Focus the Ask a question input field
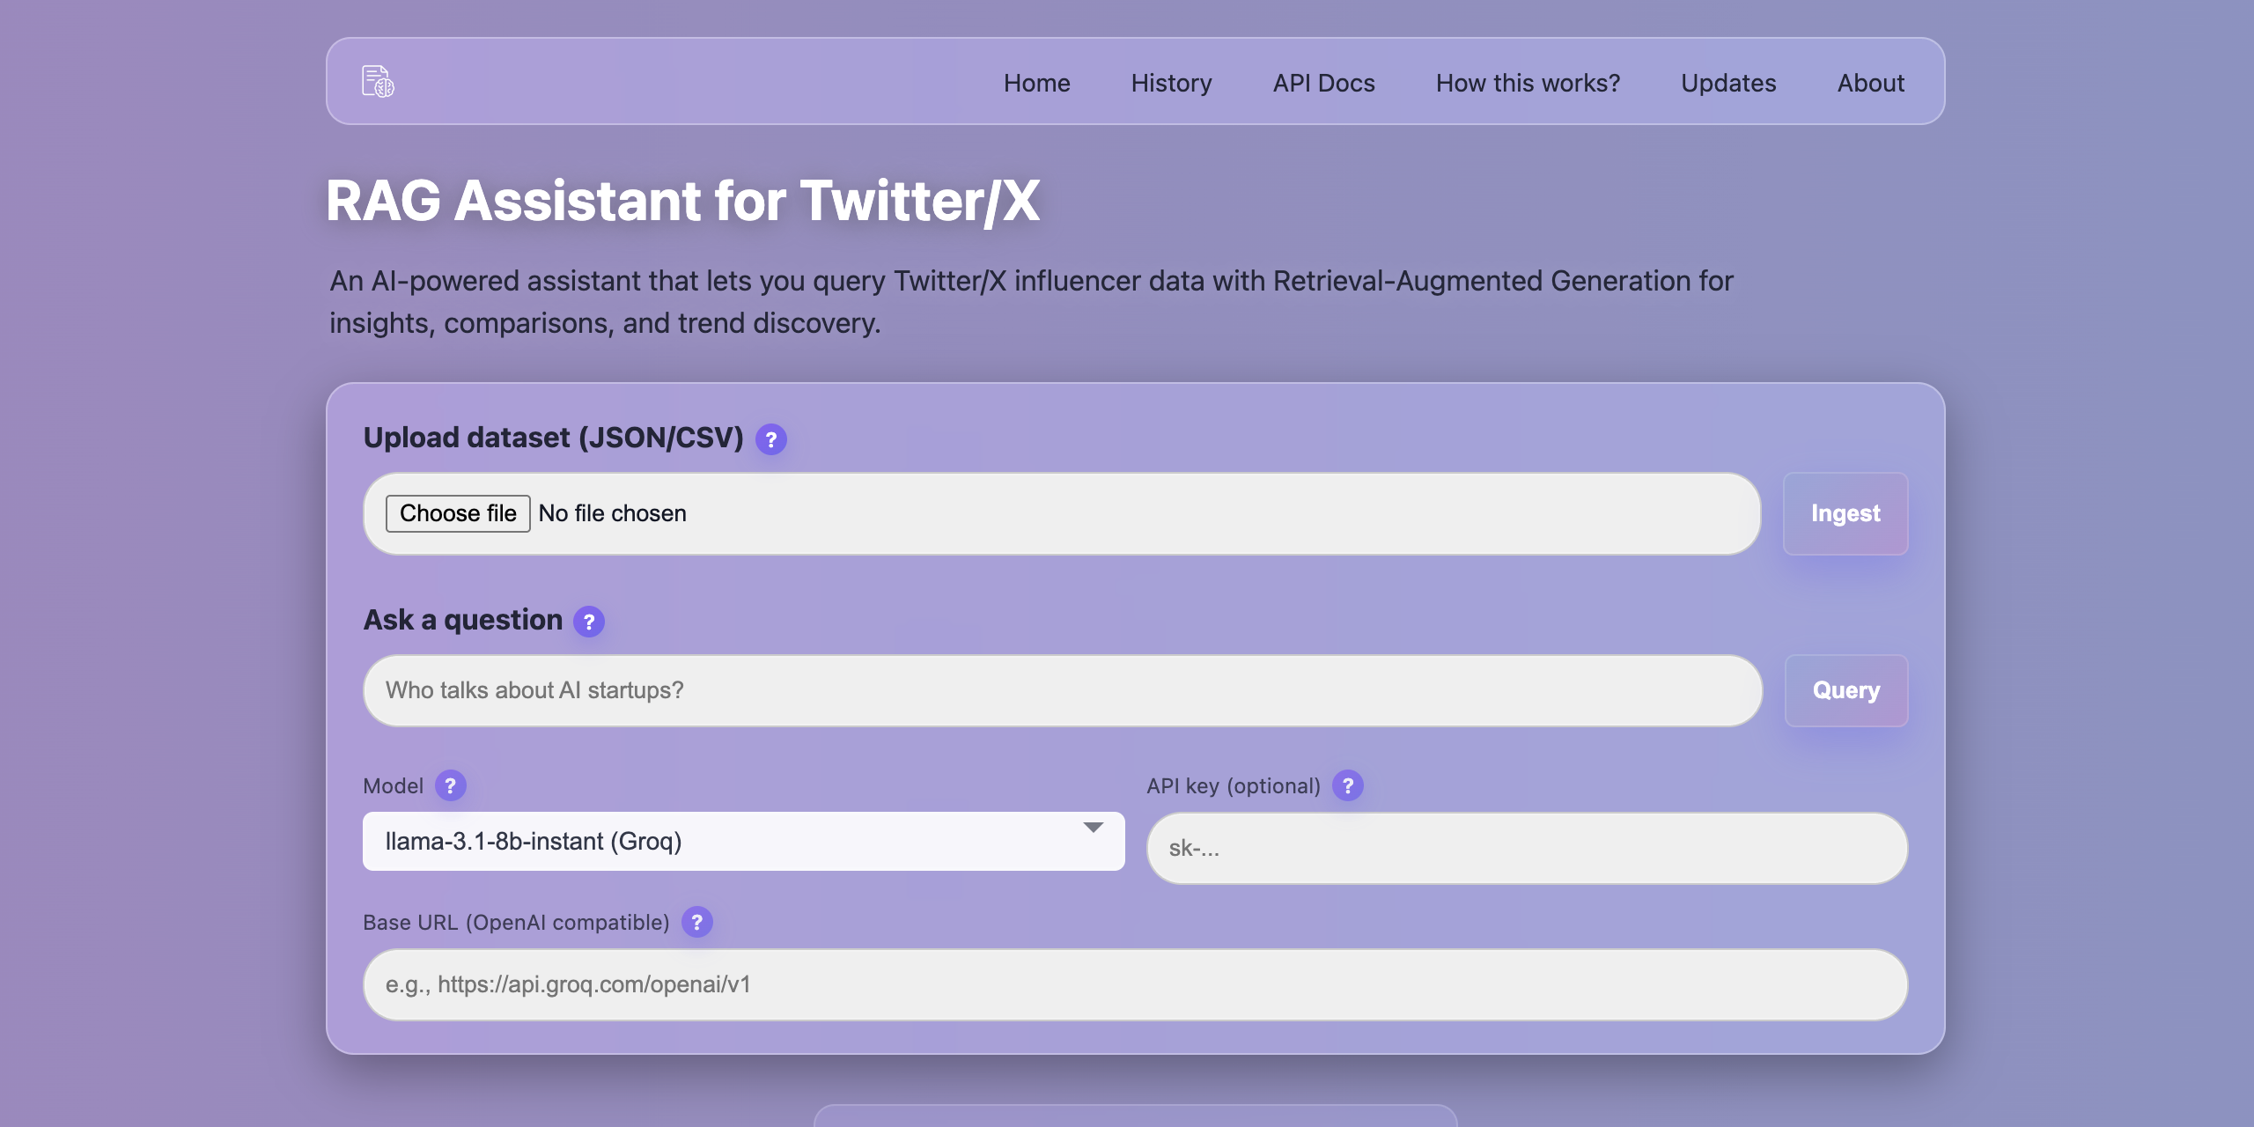 coord(1063,690)
